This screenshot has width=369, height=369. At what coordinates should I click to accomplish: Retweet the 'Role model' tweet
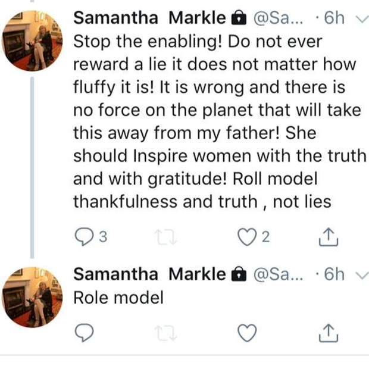(163, 334)
